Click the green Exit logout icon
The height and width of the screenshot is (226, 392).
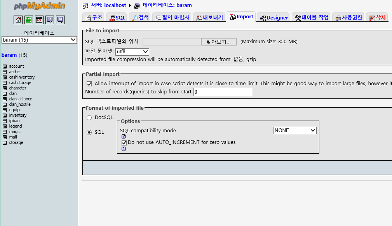pyautogui.click(x=29, y=20)
